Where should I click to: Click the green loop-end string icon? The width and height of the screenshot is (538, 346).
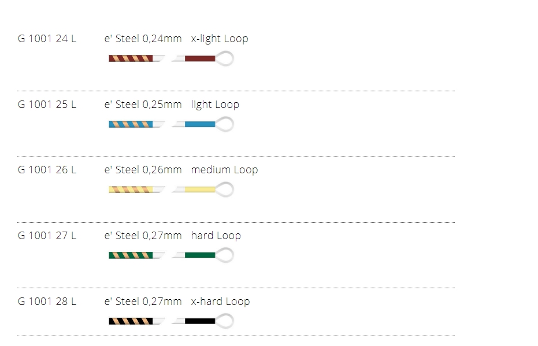coord(203,255)
